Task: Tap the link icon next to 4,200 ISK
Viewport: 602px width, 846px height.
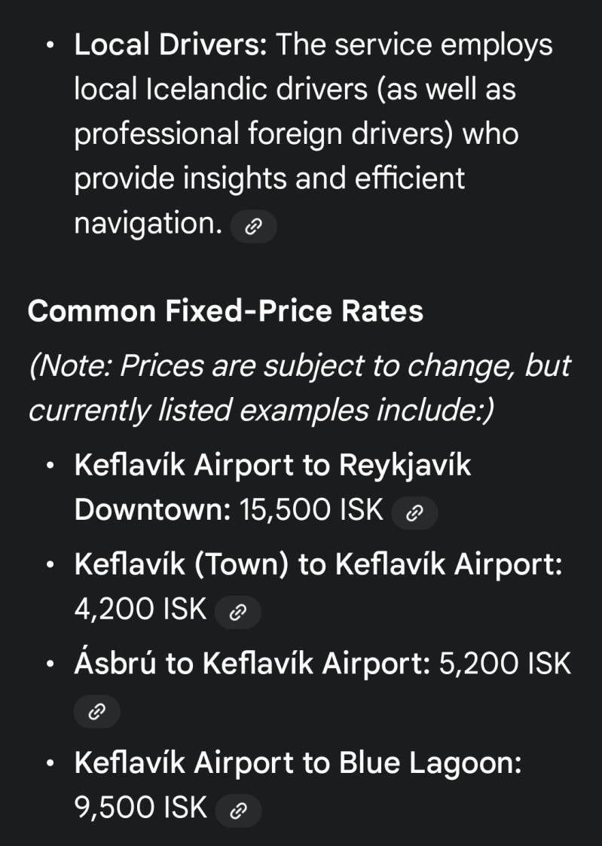Action: pos(237,612)
